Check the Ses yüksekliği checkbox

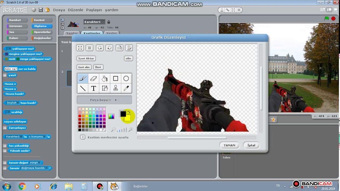pos(5,146)
